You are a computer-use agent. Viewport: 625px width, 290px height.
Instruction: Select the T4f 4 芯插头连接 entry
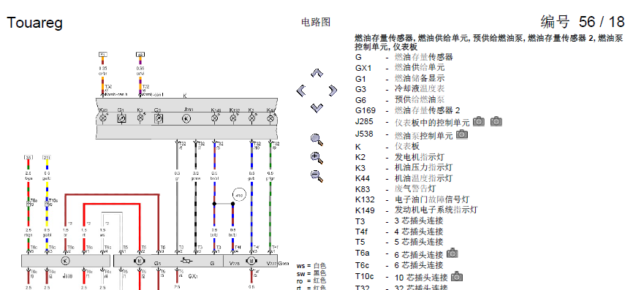(399, 232)
